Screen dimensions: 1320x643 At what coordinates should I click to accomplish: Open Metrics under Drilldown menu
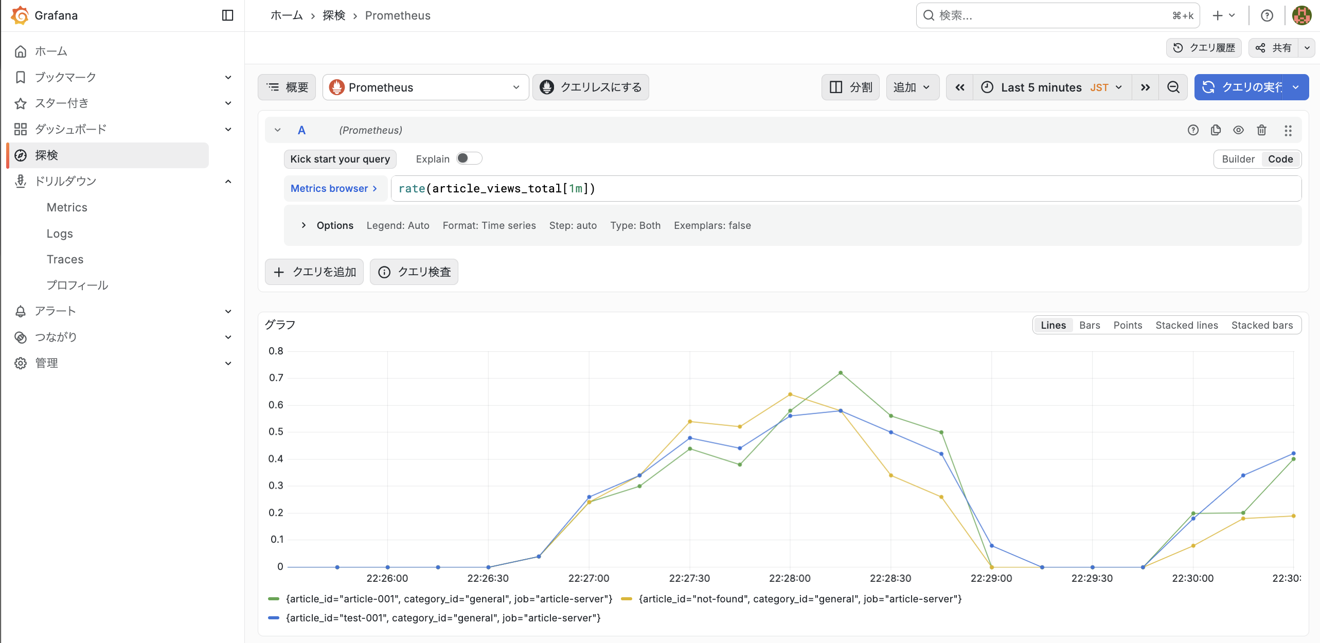coord(67,207)
